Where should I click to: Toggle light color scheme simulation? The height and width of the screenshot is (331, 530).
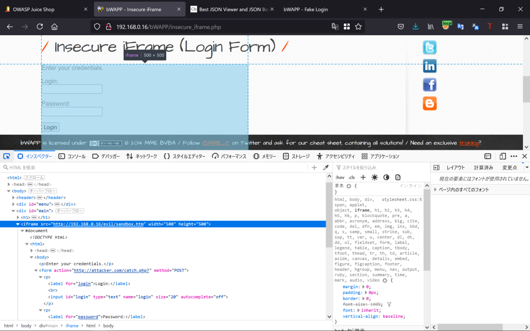coord(375,177)
